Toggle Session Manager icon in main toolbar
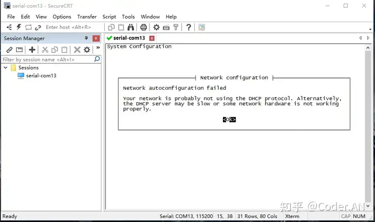 pyautogui.click(x=9, y=27)
